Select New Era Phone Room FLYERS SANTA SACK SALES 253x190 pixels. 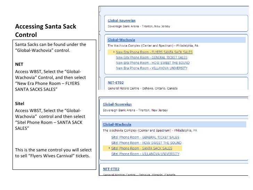[154, 52]
